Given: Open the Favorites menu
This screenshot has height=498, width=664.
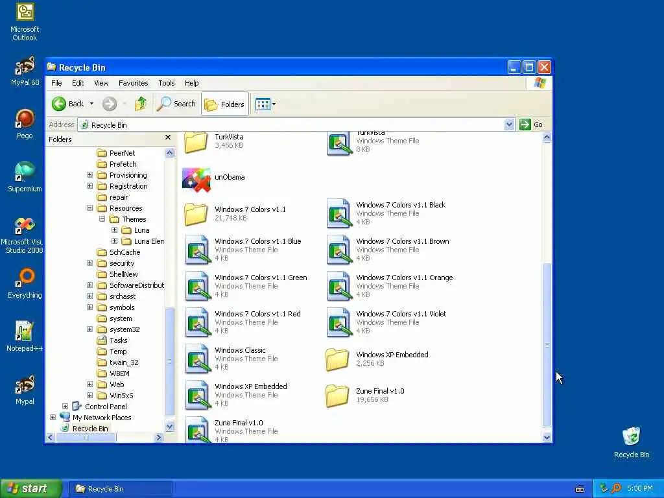Looking at the screenshot, I should pos(134,83).
